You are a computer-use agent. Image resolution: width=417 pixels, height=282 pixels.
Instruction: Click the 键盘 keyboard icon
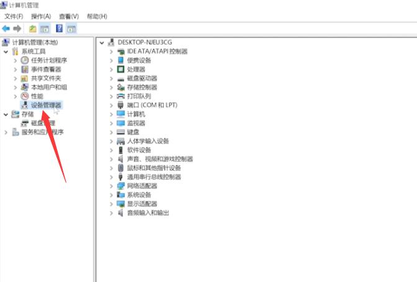(121, 132)
